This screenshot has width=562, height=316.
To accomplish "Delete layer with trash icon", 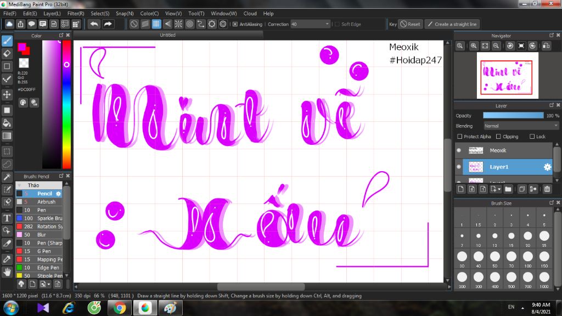I will click(x=547, y=189).
